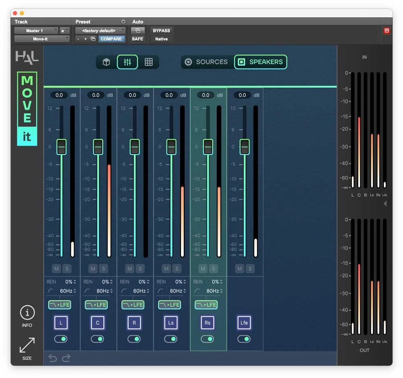This screenshot has height=378, width=403.
Task: Select the C speaker channel icon
Action: (98, 323)
